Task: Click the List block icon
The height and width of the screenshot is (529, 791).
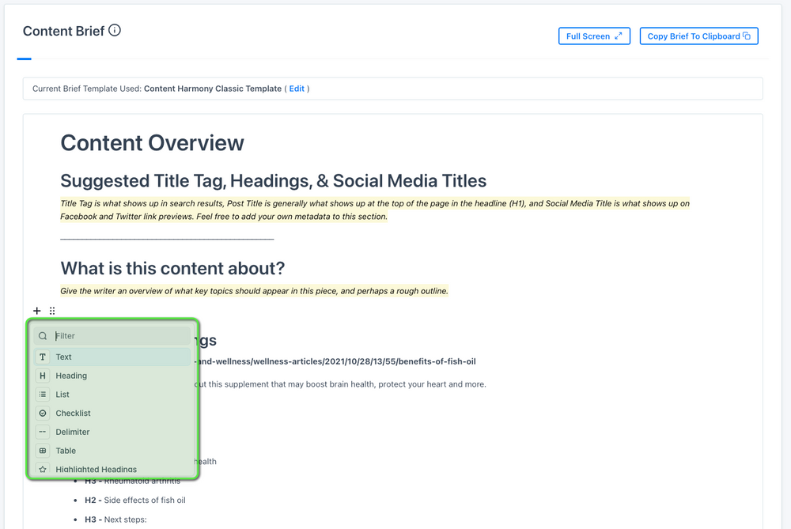Action: [43, 395]
